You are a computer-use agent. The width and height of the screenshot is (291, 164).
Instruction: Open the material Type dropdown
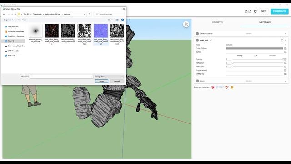(x=256, y=45)
